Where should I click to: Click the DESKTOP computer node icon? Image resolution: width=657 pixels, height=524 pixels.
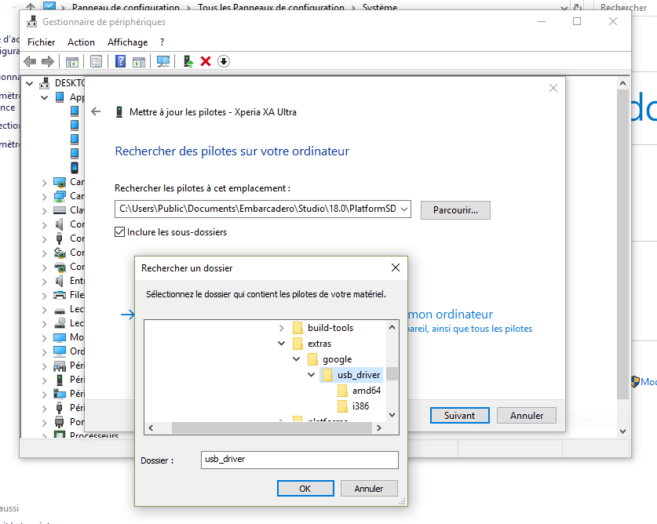[x=44, y=83]
